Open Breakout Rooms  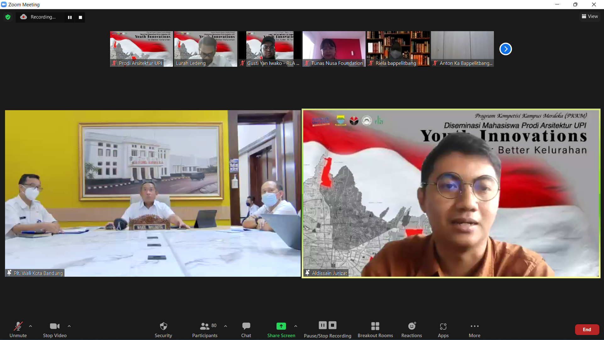click(x=375, y=329)
